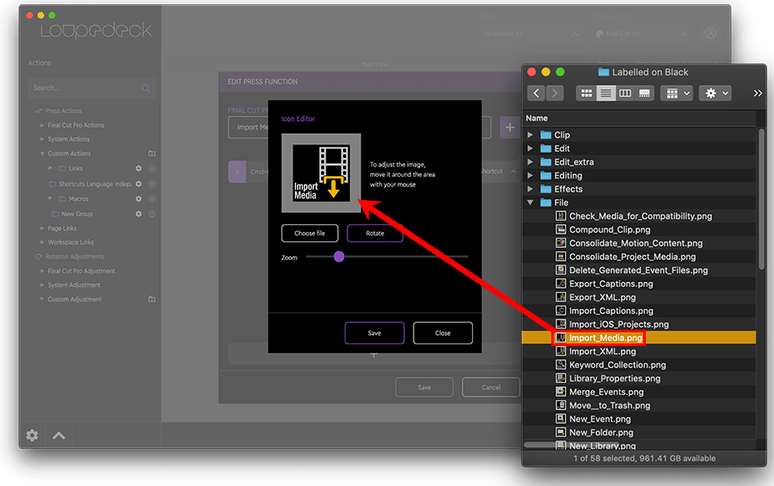Select New Group tree item
774x486 pixels.
(77, 214)
